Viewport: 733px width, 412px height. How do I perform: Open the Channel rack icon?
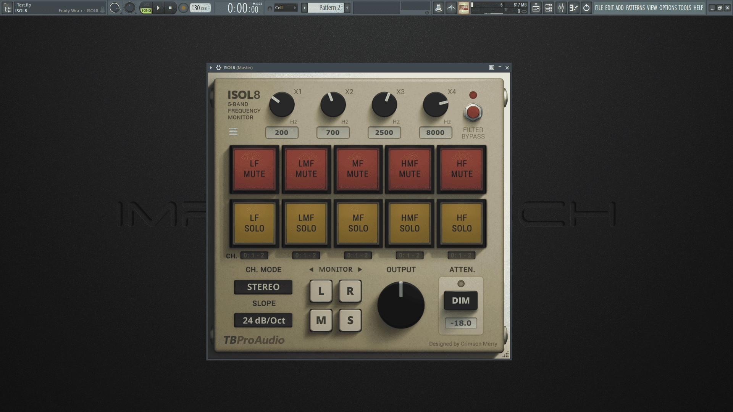click(549, 8)
